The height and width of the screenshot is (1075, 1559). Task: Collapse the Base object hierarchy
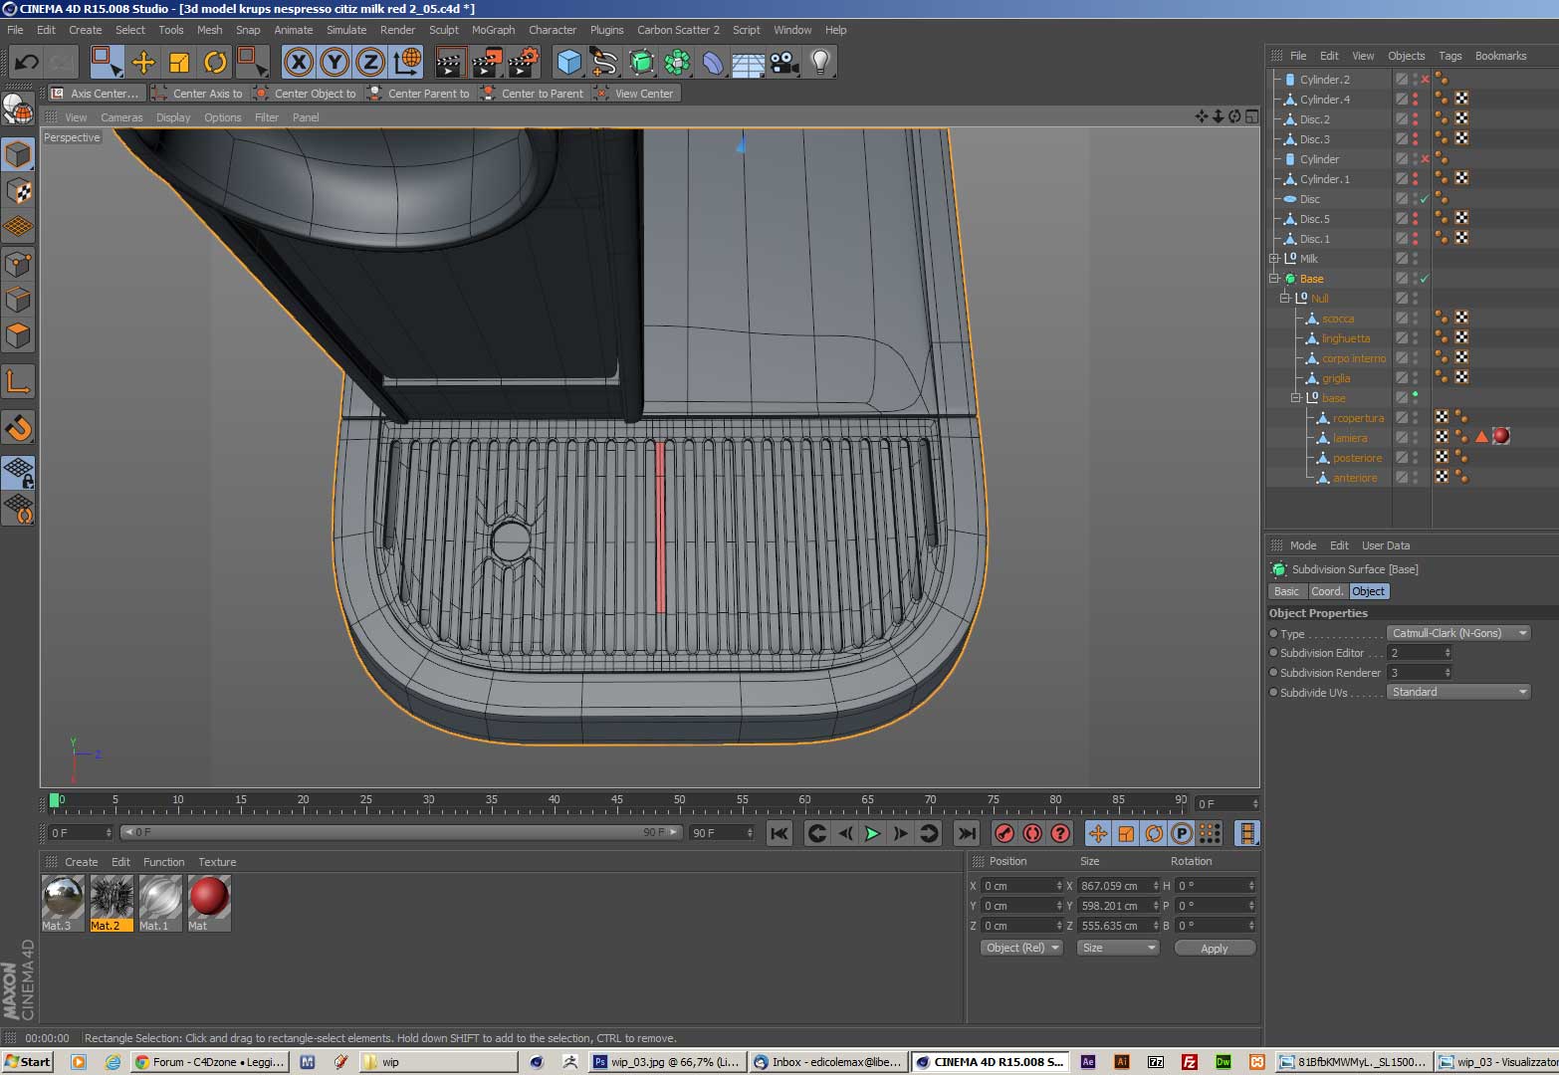click(x=1274, y=279)
